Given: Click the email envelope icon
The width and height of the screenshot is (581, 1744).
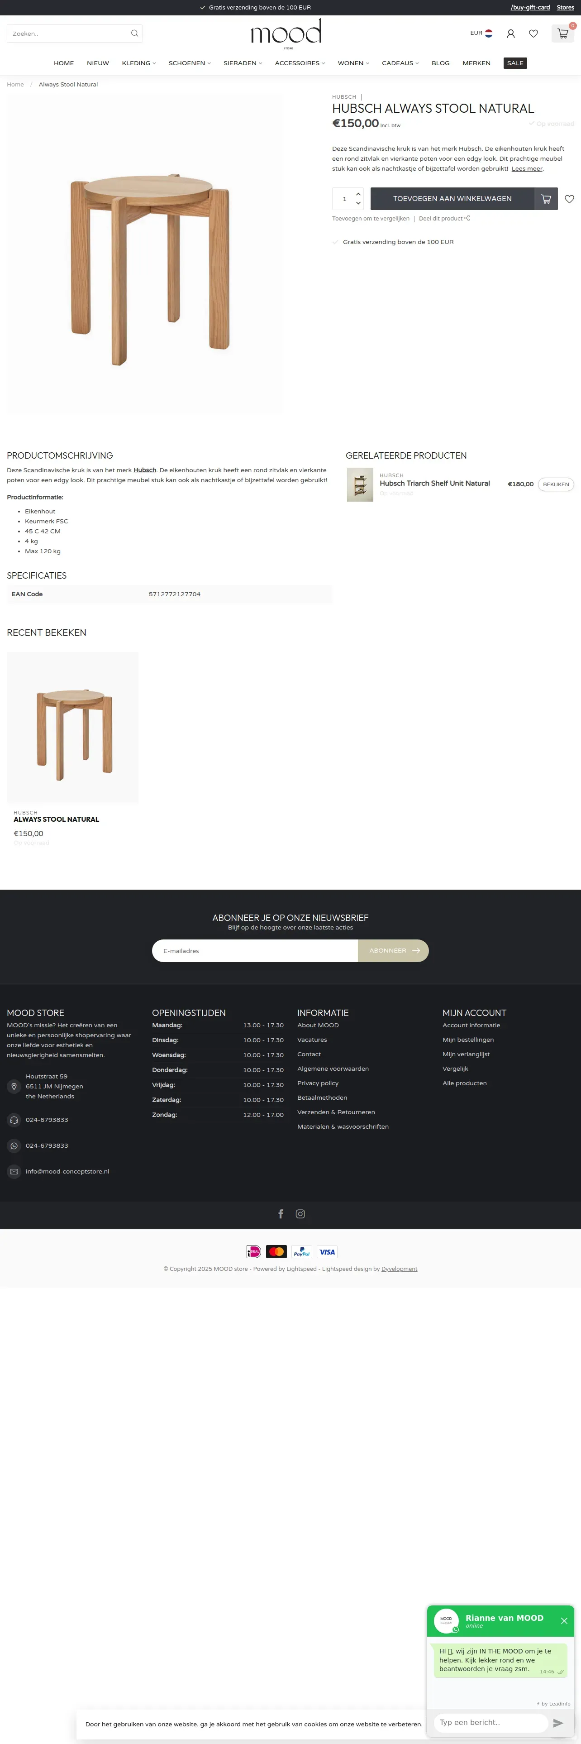Looking at the screenshot, I should [x=14, y=1171].
